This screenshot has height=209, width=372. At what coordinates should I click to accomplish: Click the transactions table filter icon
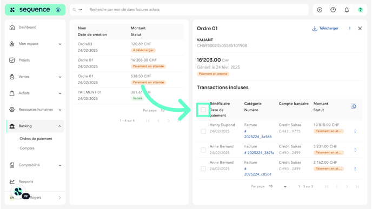(x=354, y=106)
